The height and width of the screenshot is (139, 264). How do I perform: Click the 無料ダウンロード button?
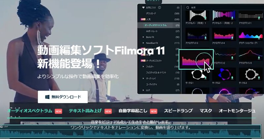pyautogui.click(x=63, y=97)
